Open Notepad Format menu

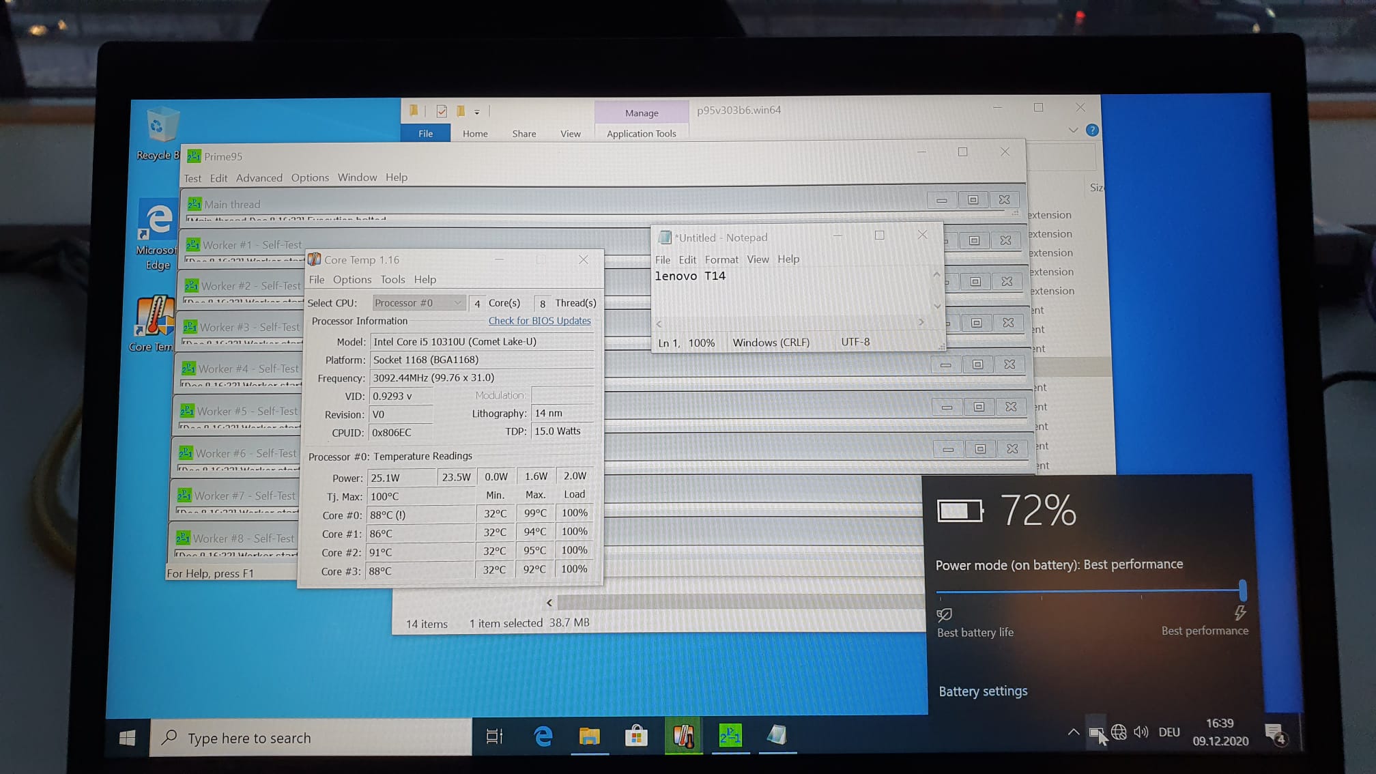pos(721,259)
